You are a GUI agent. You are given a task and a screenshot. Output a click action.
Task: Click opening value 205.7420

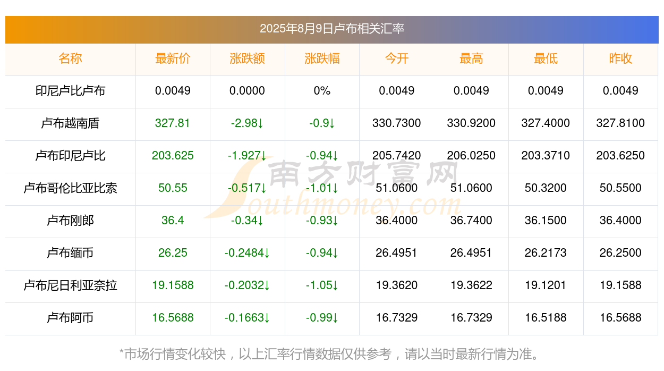point(397,156)
